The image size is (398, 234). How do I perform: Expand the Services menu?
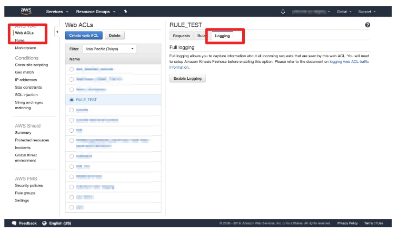(57, 12)
